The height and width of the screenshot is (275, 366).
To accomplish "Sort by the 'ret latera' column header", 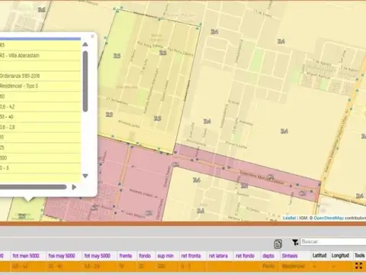I will pyautogui.click(x=218, y=256).
